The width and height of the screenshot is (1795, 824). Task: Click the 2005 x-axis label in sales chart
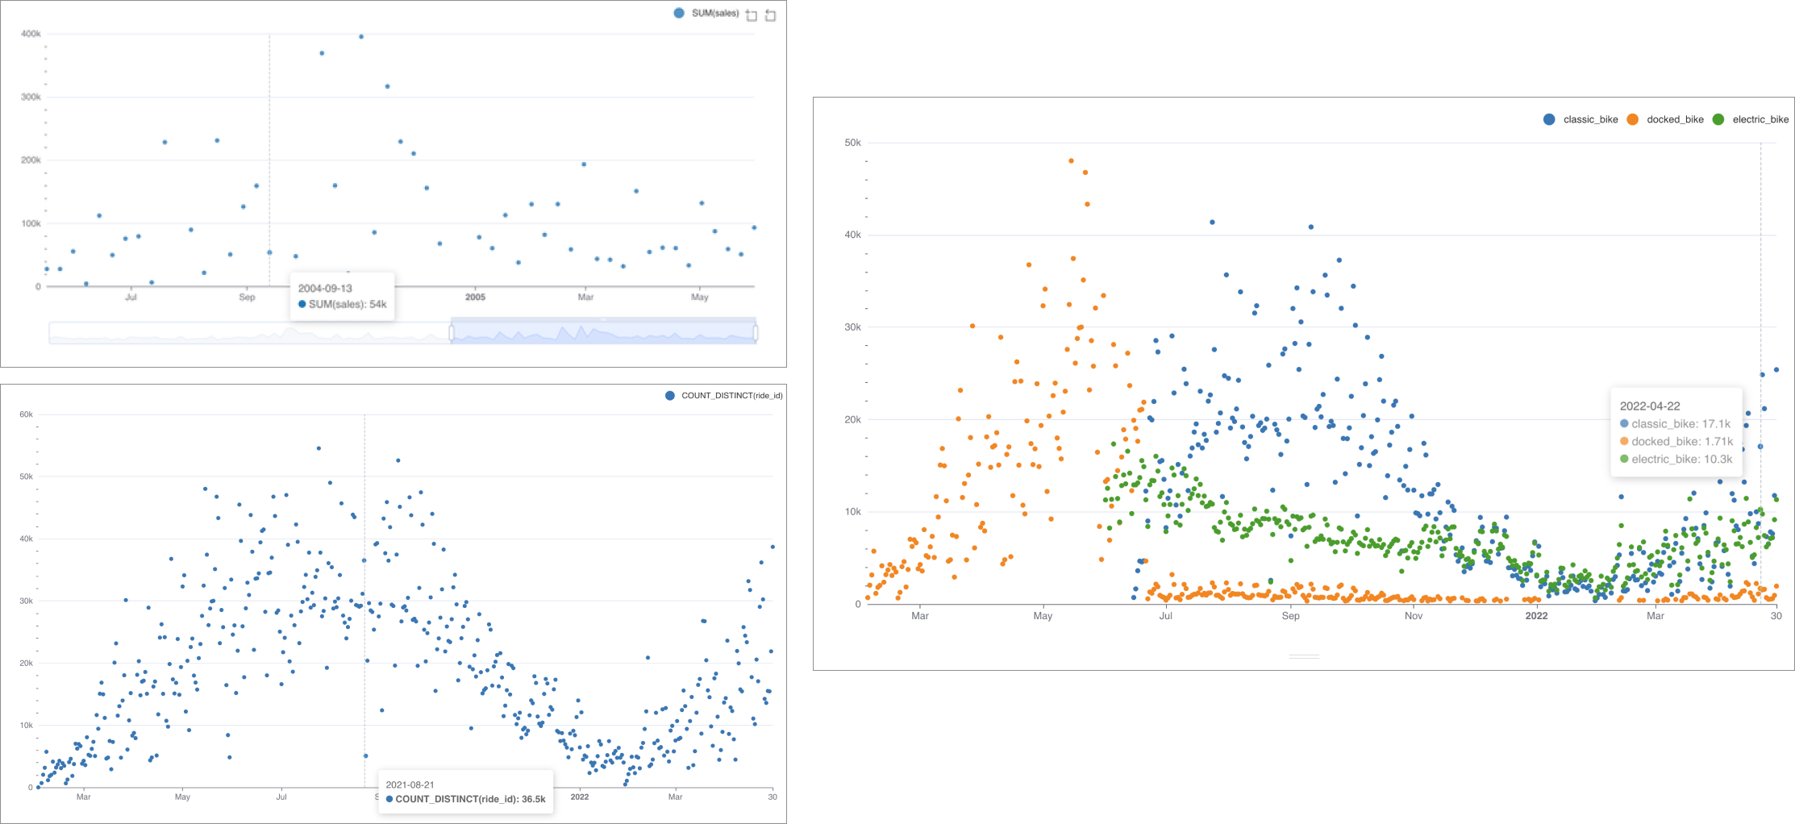coord(475,297)
